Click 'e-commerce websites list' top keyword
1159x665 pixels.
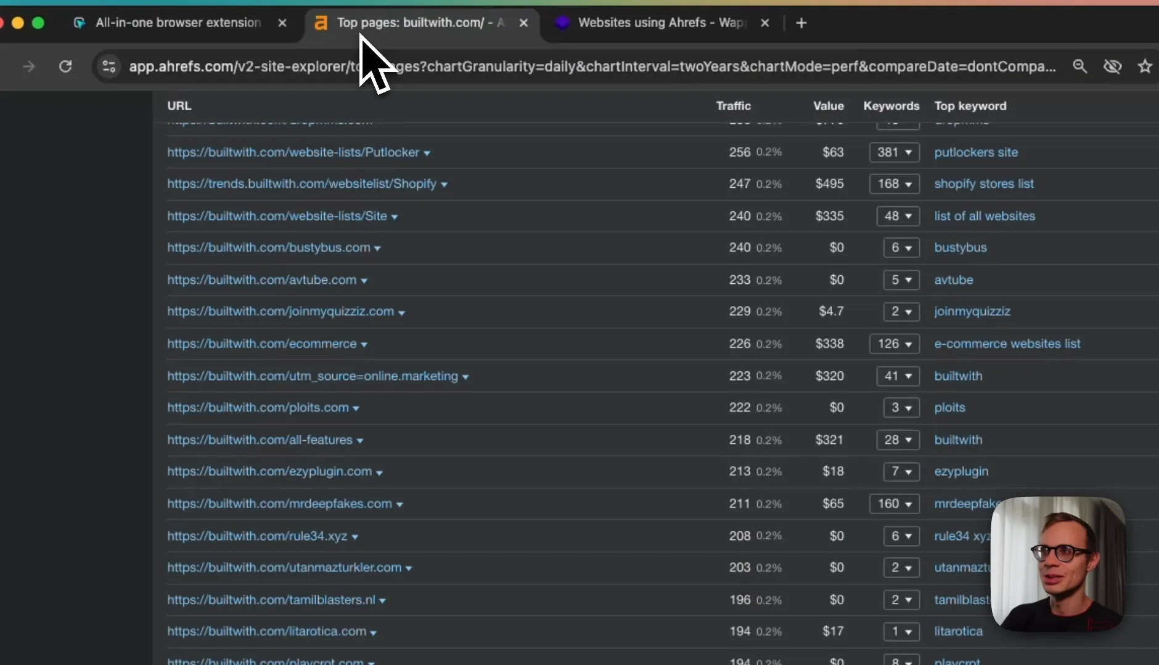pyautogui.click(x=1007, y=344)
